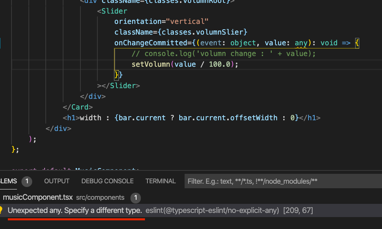Click the src/components path label

point(100,197)
